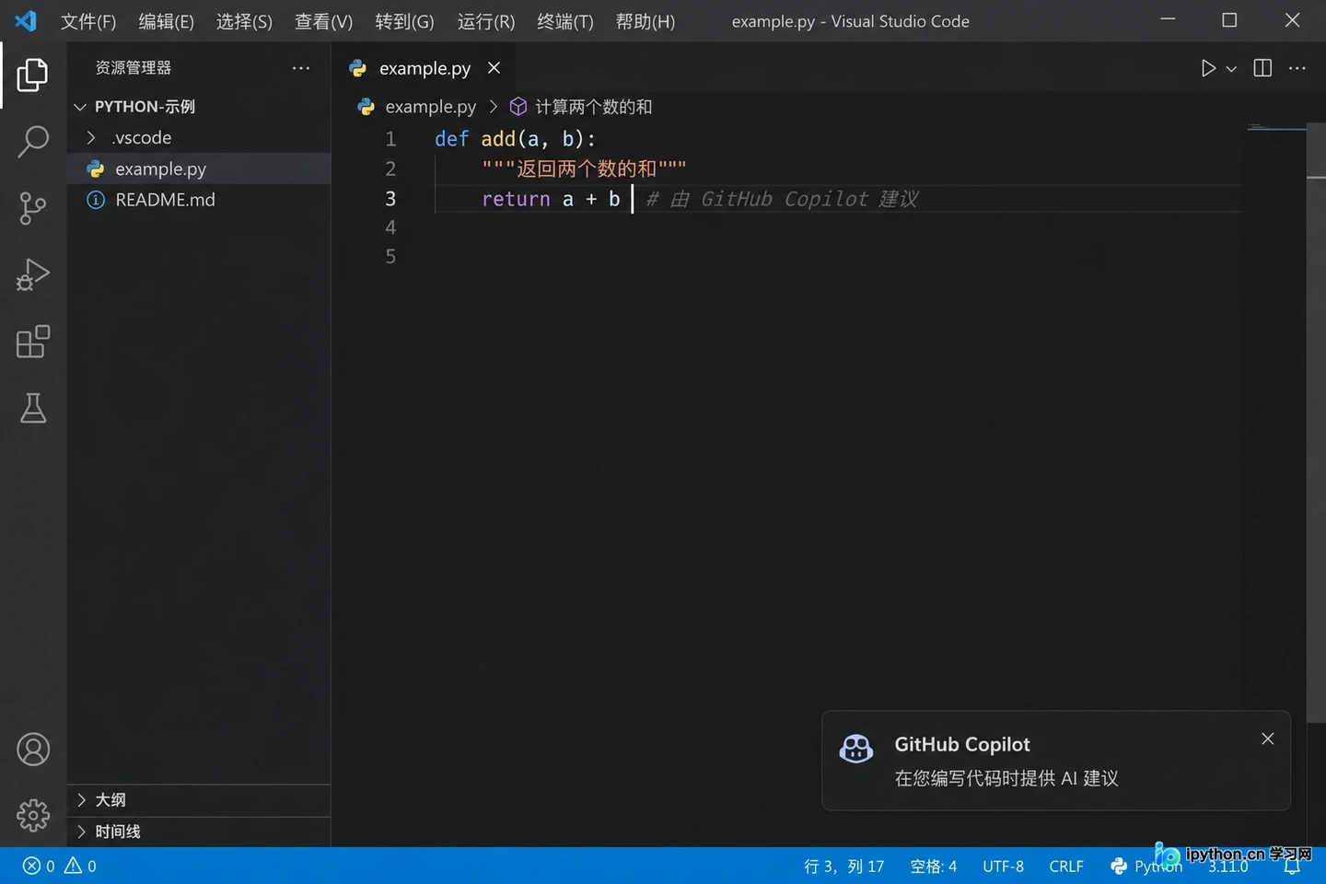Open the 编辑(E) menu
Screen dimensions: 1326x884
[167, 21]
